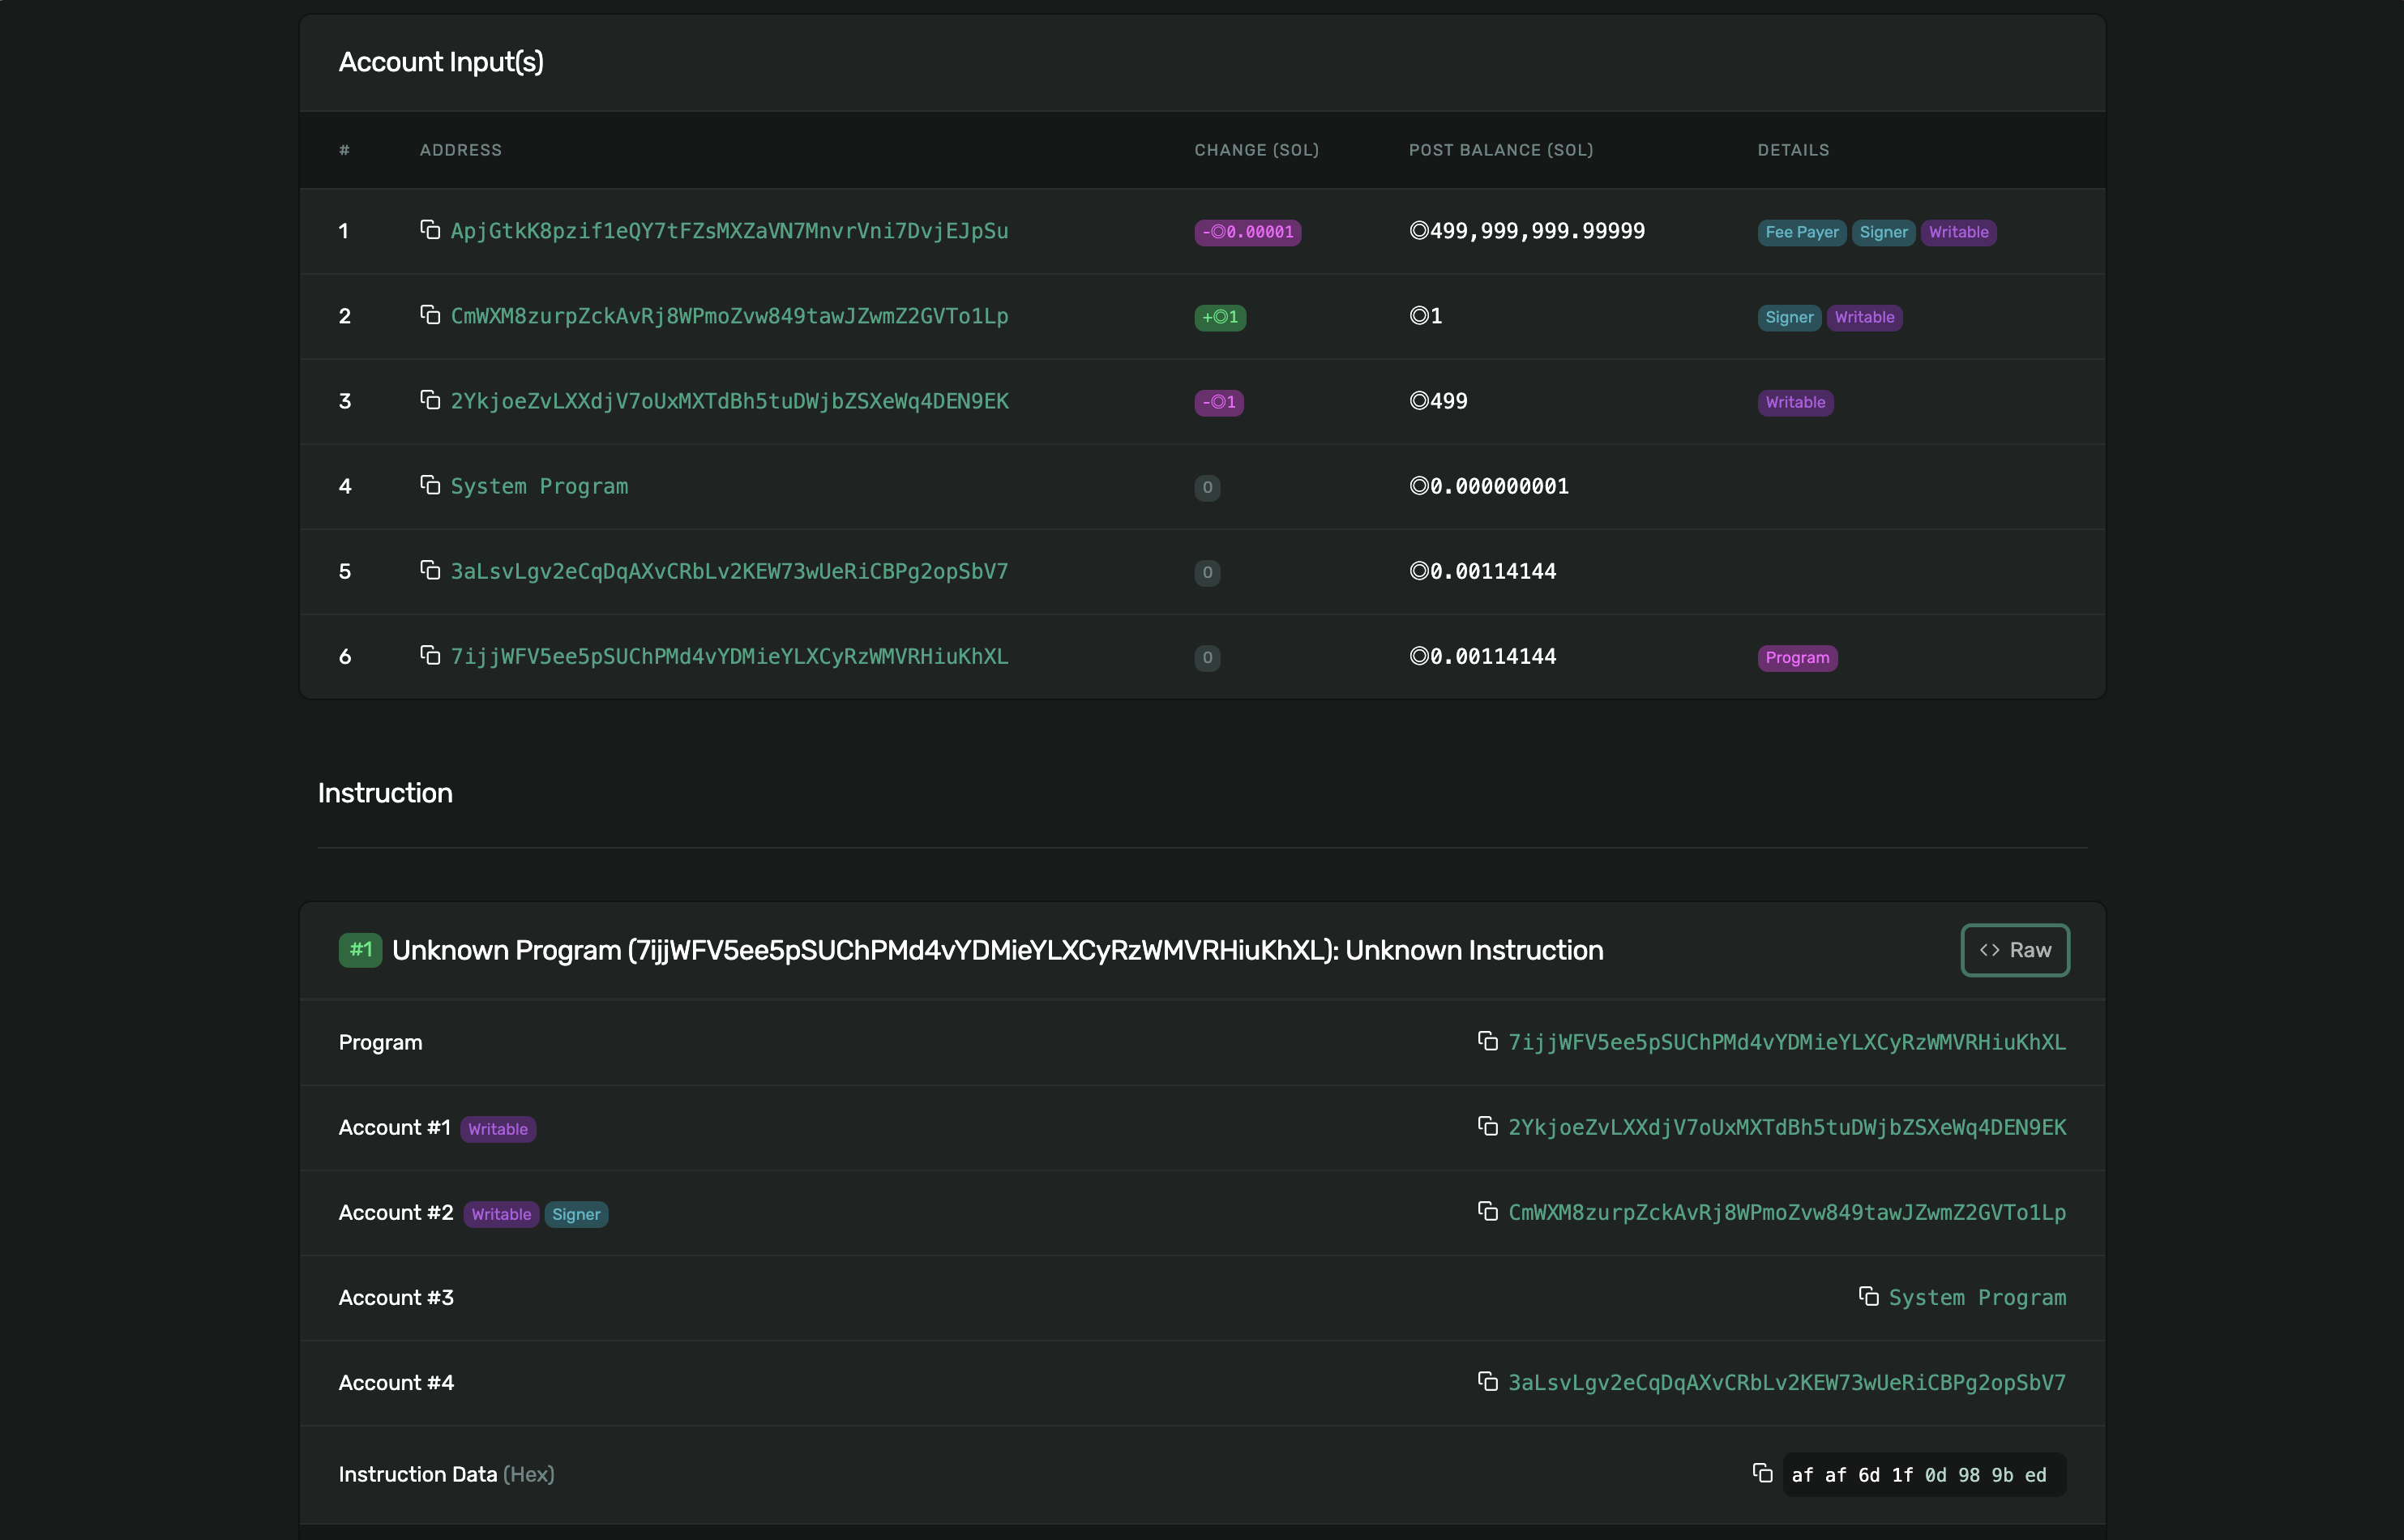
Task: Click the #1 instruction number badge
Action: (360, 950)
